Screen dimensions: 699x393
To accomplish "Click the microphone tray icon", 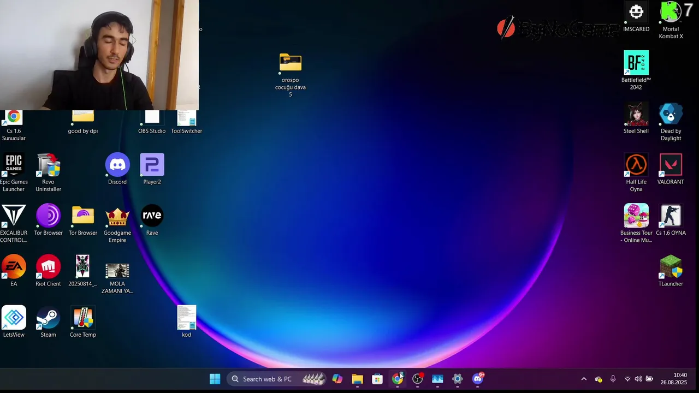I will (613, 379).
